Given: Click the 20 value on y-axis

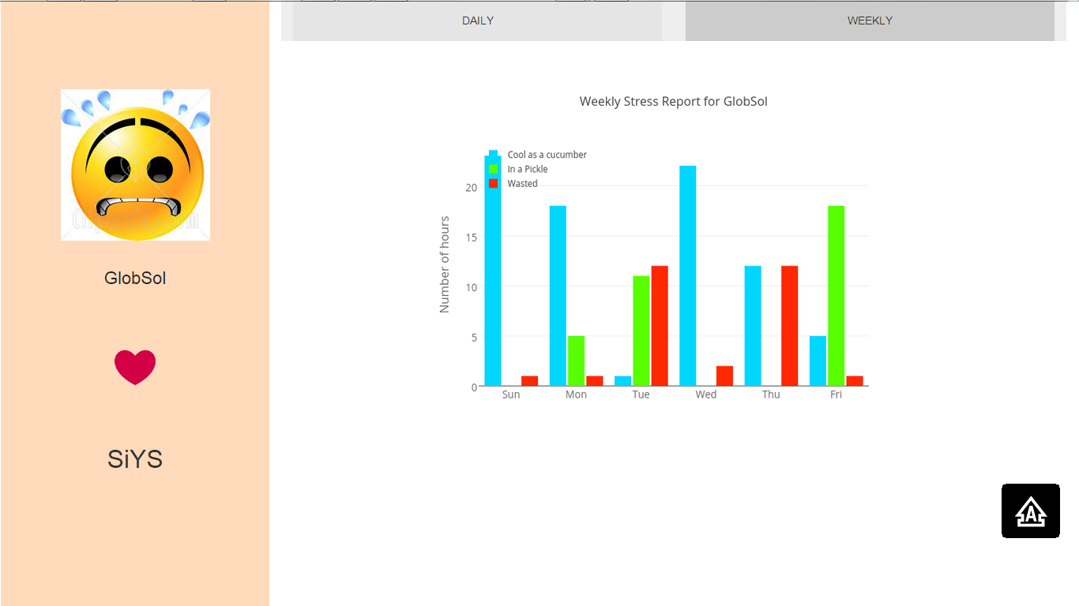Looking at the screenshot, I should tap(472, 187).
